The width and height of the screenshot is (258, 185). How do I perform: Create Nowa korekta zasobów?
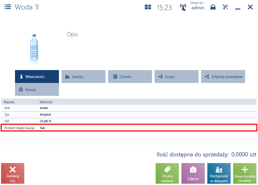click(x=245, y=173)
